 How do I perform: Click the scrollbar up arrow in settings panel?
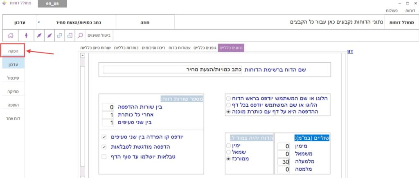(82, 56)
